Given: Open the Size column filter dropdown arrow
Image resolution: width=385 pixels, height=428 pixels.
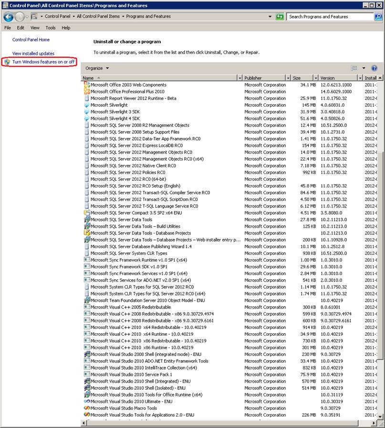Looking at the screenshot, I should coord(315,78).
